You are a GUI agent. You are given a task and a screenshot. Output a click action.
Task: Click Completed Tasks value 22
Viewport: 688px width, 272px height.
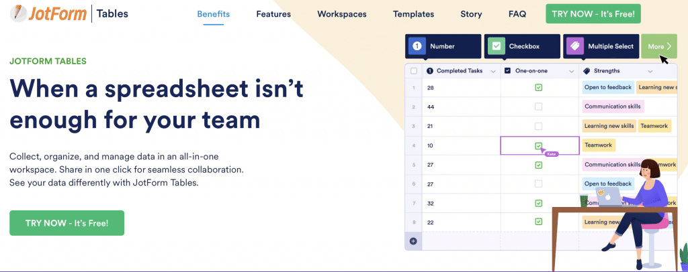pos(431,222)
